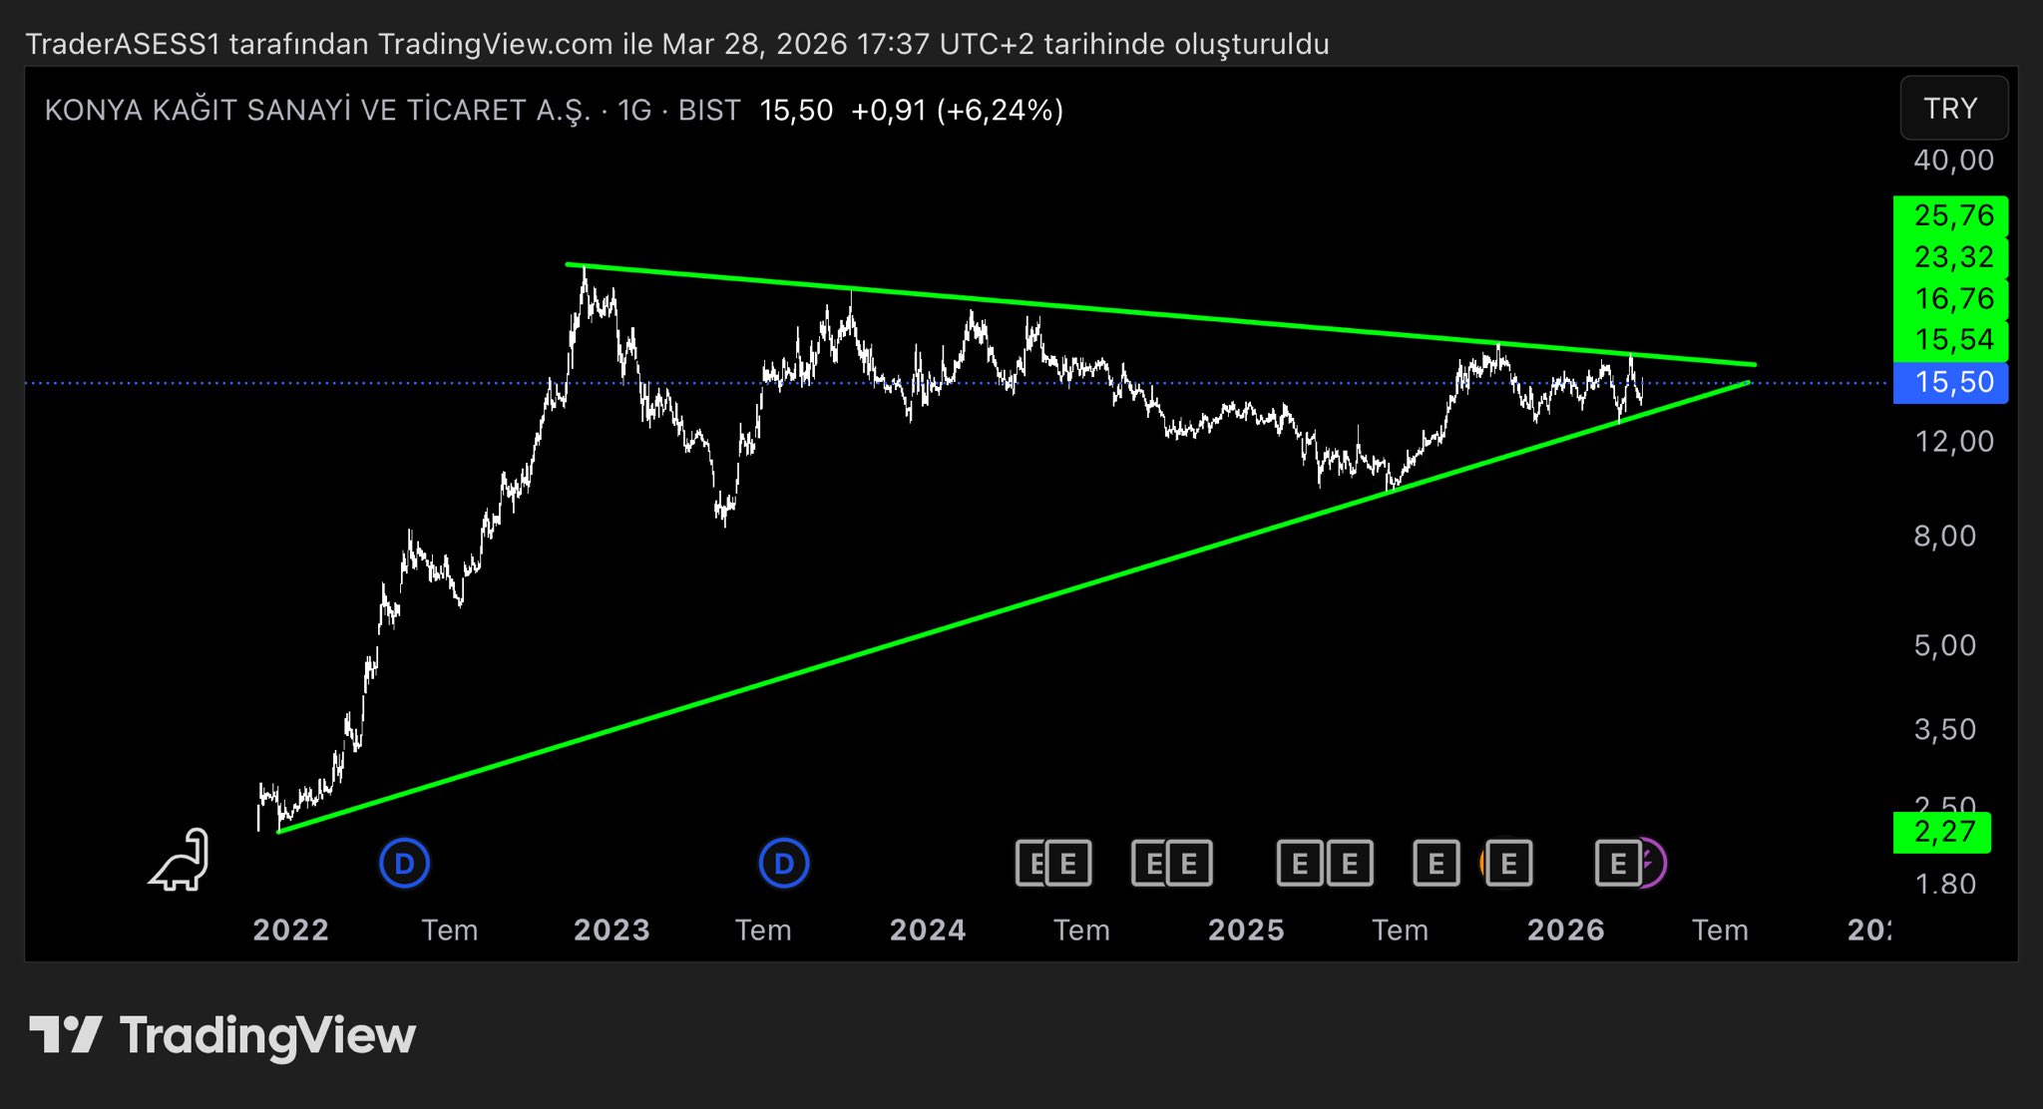The width and height of the screenshot is (2043, 1109).
Task: Click the 1G interval in the chart header
Action: point(633,110)
